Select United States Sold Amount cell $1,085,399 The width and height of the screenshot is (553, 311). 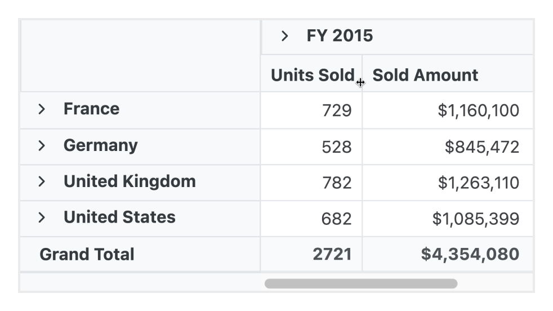click(475, 219)
